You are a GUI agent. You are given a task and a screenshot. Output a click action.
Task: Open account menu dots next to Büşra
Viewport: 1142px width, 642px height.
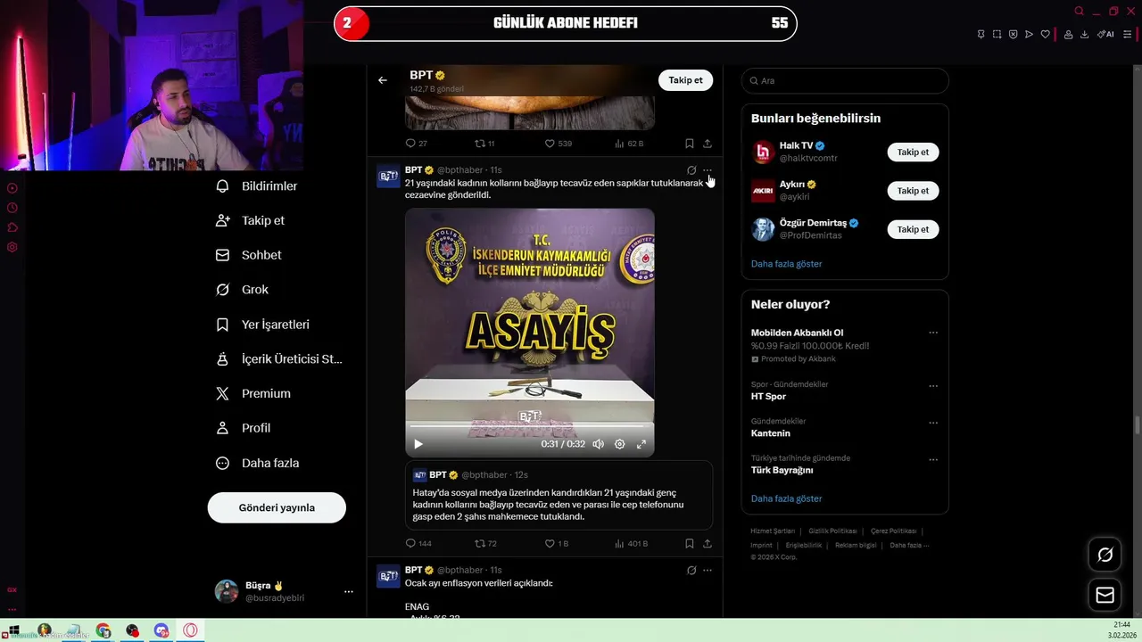[x=349, y=591]
